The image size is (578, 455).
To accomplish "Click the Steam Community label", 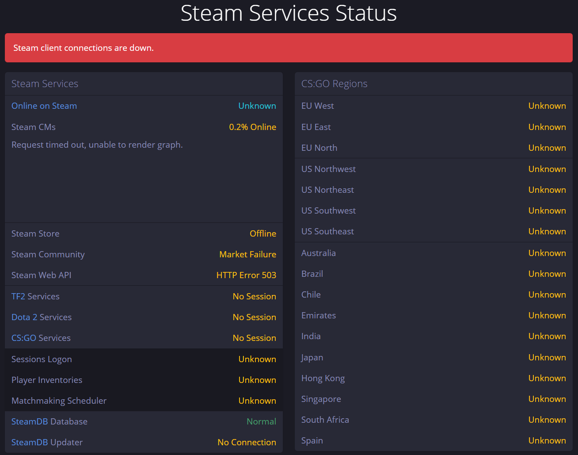I will coord(48,254).
